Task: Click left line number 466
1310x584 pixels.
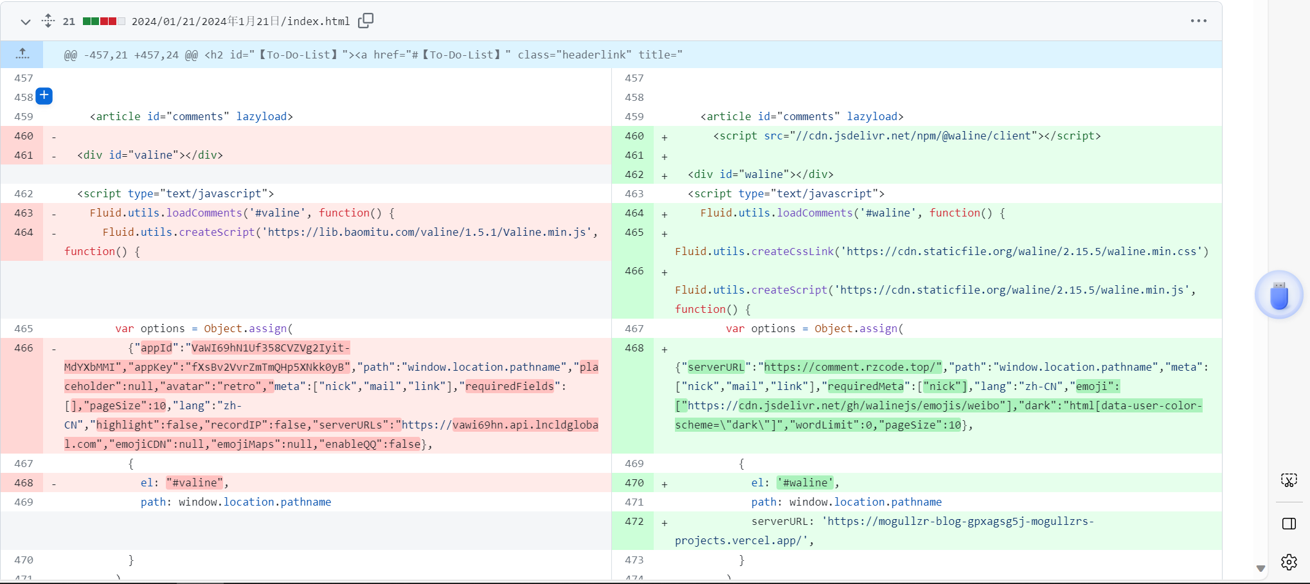Action: point(24,348)
